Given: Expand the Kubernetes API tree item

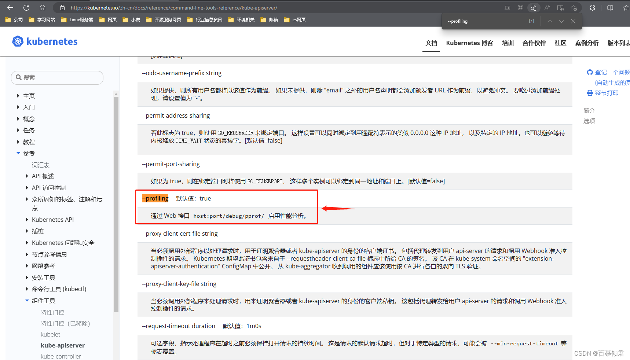Looking at the screenshot, I should [27, 220].
